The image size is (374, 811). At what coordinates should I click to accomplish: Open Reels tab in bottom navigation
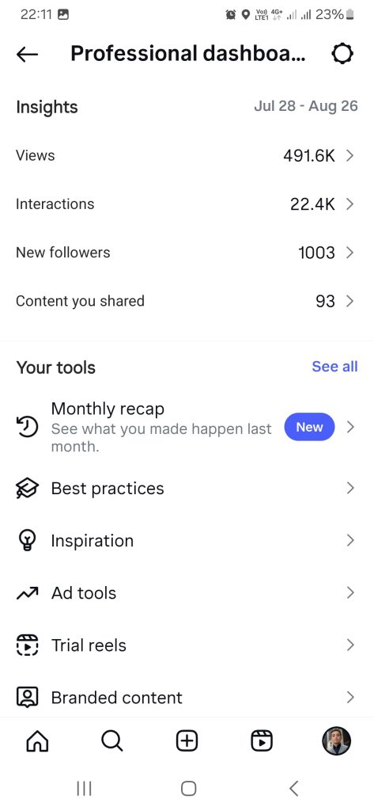click(262, 741)
